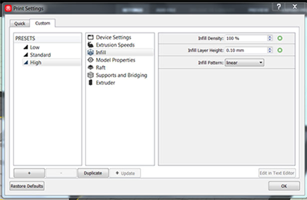Viewport: 307px width, 200px height.
Task: Click the Infill Layer Height value field
Action: [247, 50]
